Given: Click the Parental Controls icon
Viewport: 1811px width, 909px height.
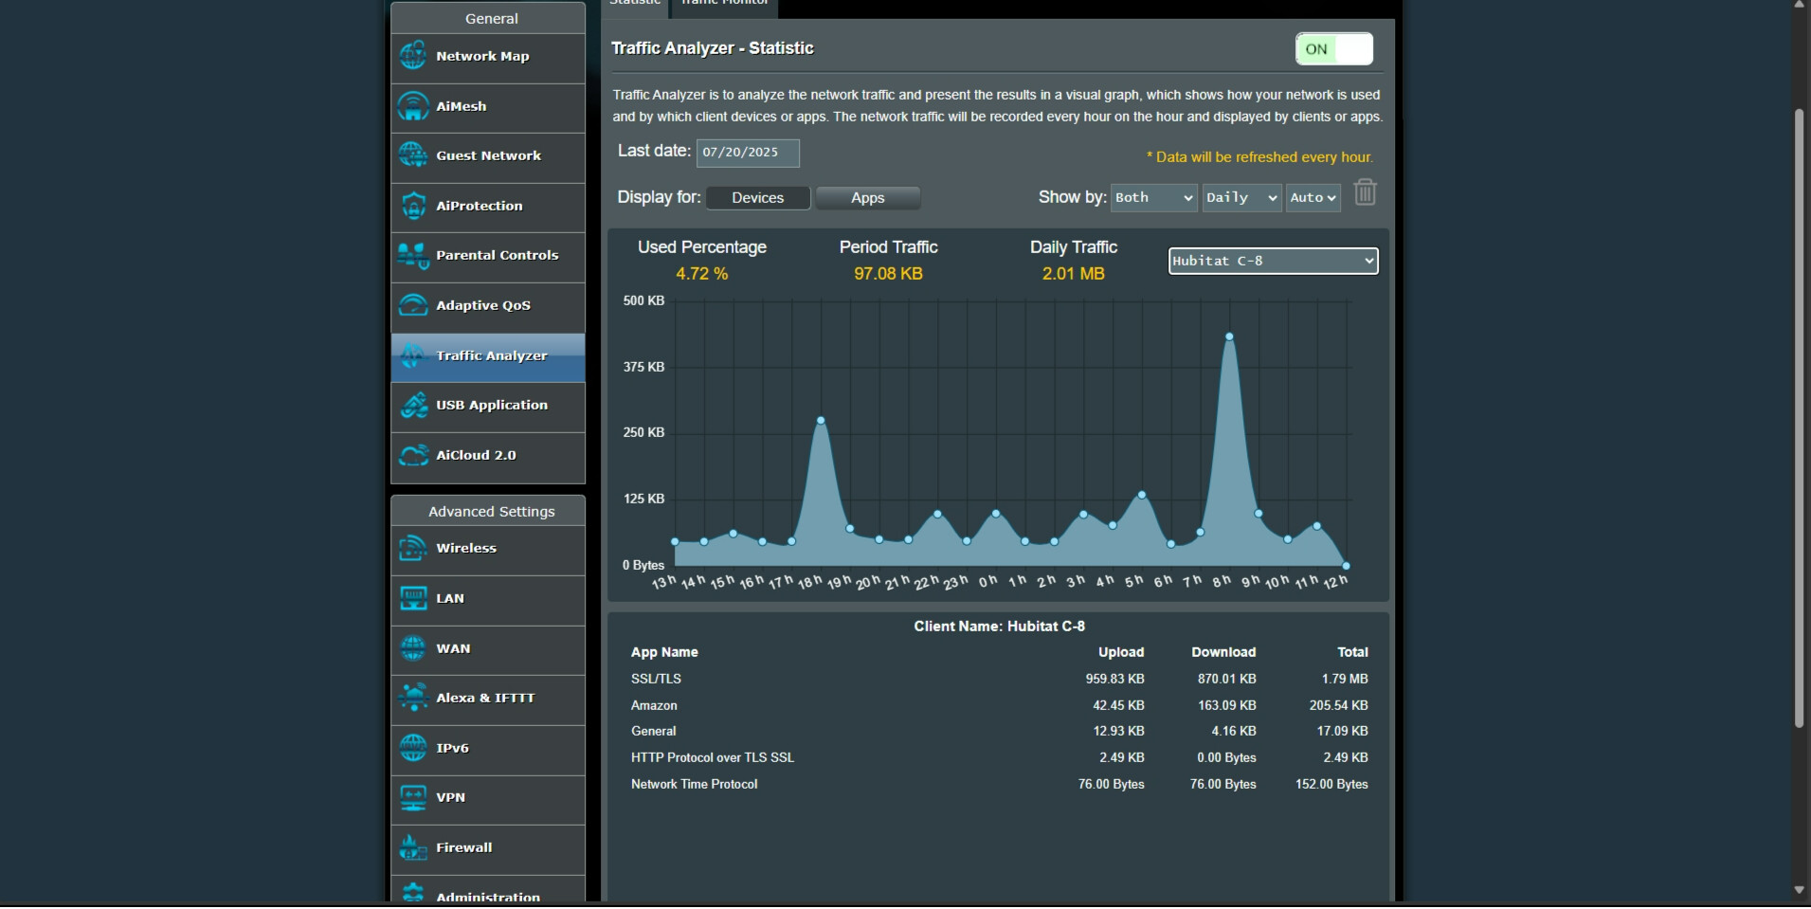Looking at the screenshot, I should point(413,255).
